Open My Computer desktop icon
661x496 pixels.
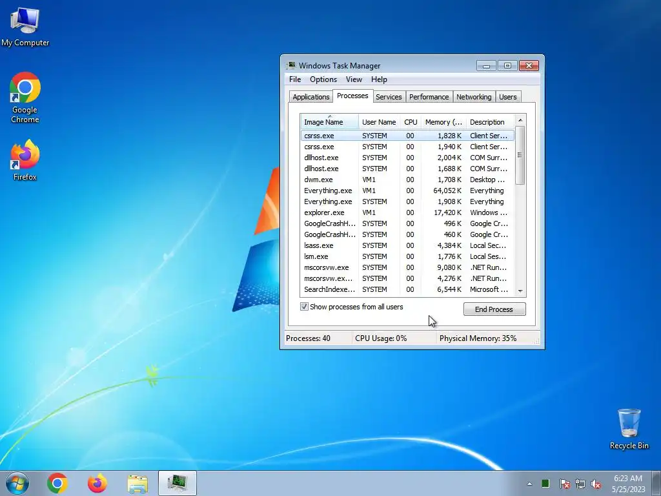coord(25,26)
